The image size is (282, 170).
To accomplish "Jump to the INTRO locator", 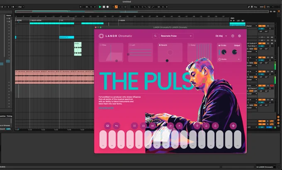I will (19, 20).
